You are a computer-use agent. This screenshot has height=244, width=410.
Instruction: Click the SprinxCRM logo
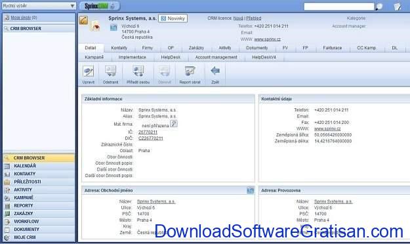click(99, 6)
